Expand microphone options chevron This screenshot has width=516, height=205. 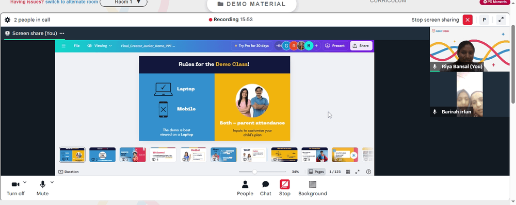pyautogui.click(x=52, y=182)
